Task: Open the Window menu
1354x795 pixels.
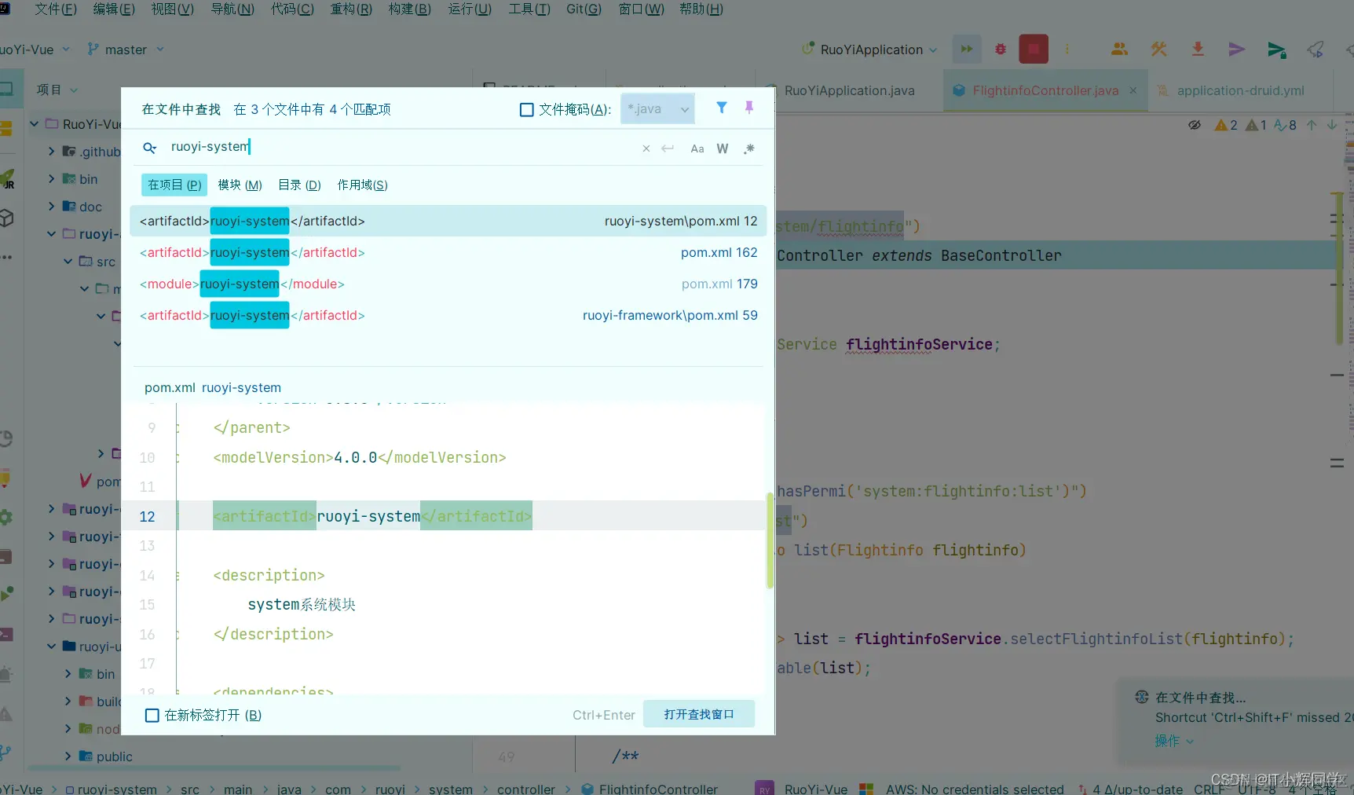Action: [x=641, y=9]
